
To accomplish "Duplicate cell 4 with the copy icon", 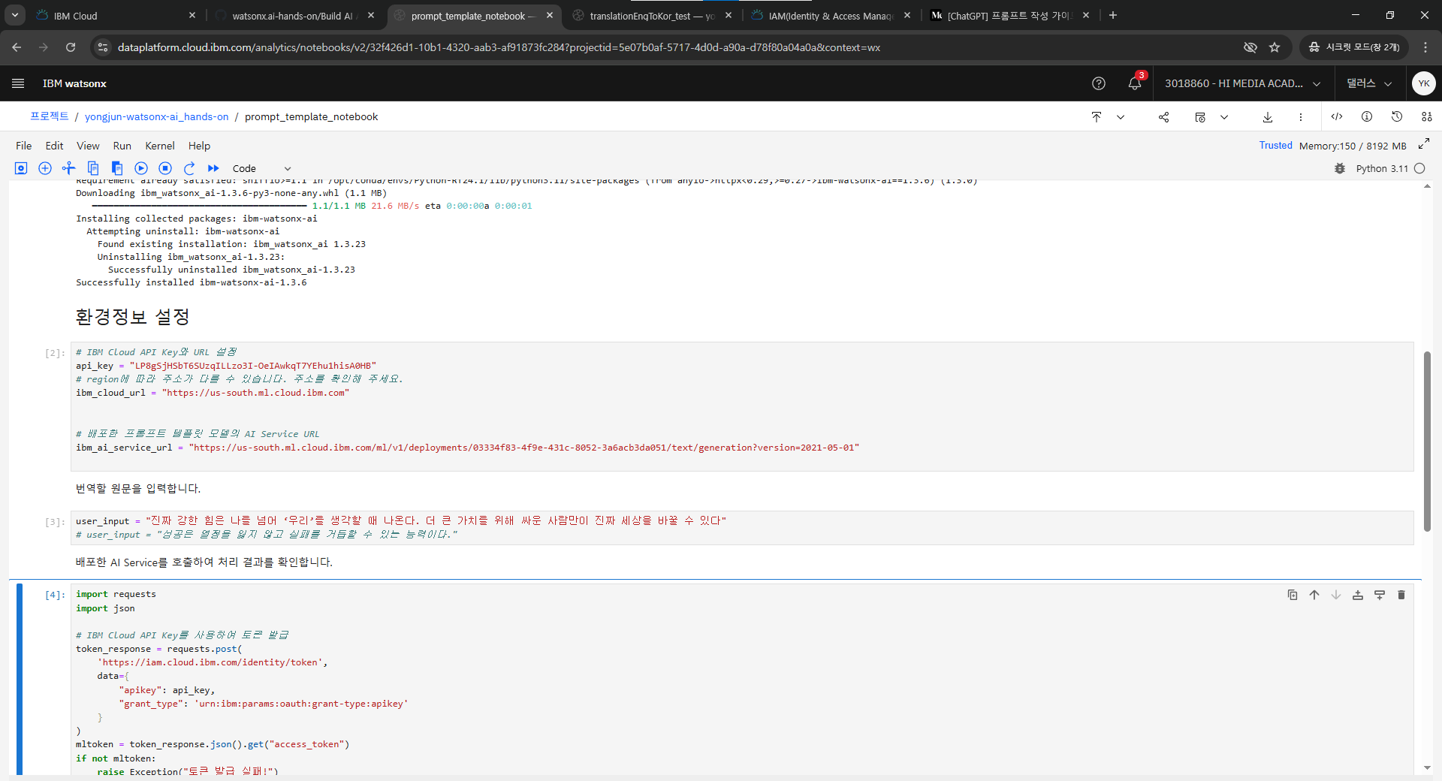I will pos(1293,595).
